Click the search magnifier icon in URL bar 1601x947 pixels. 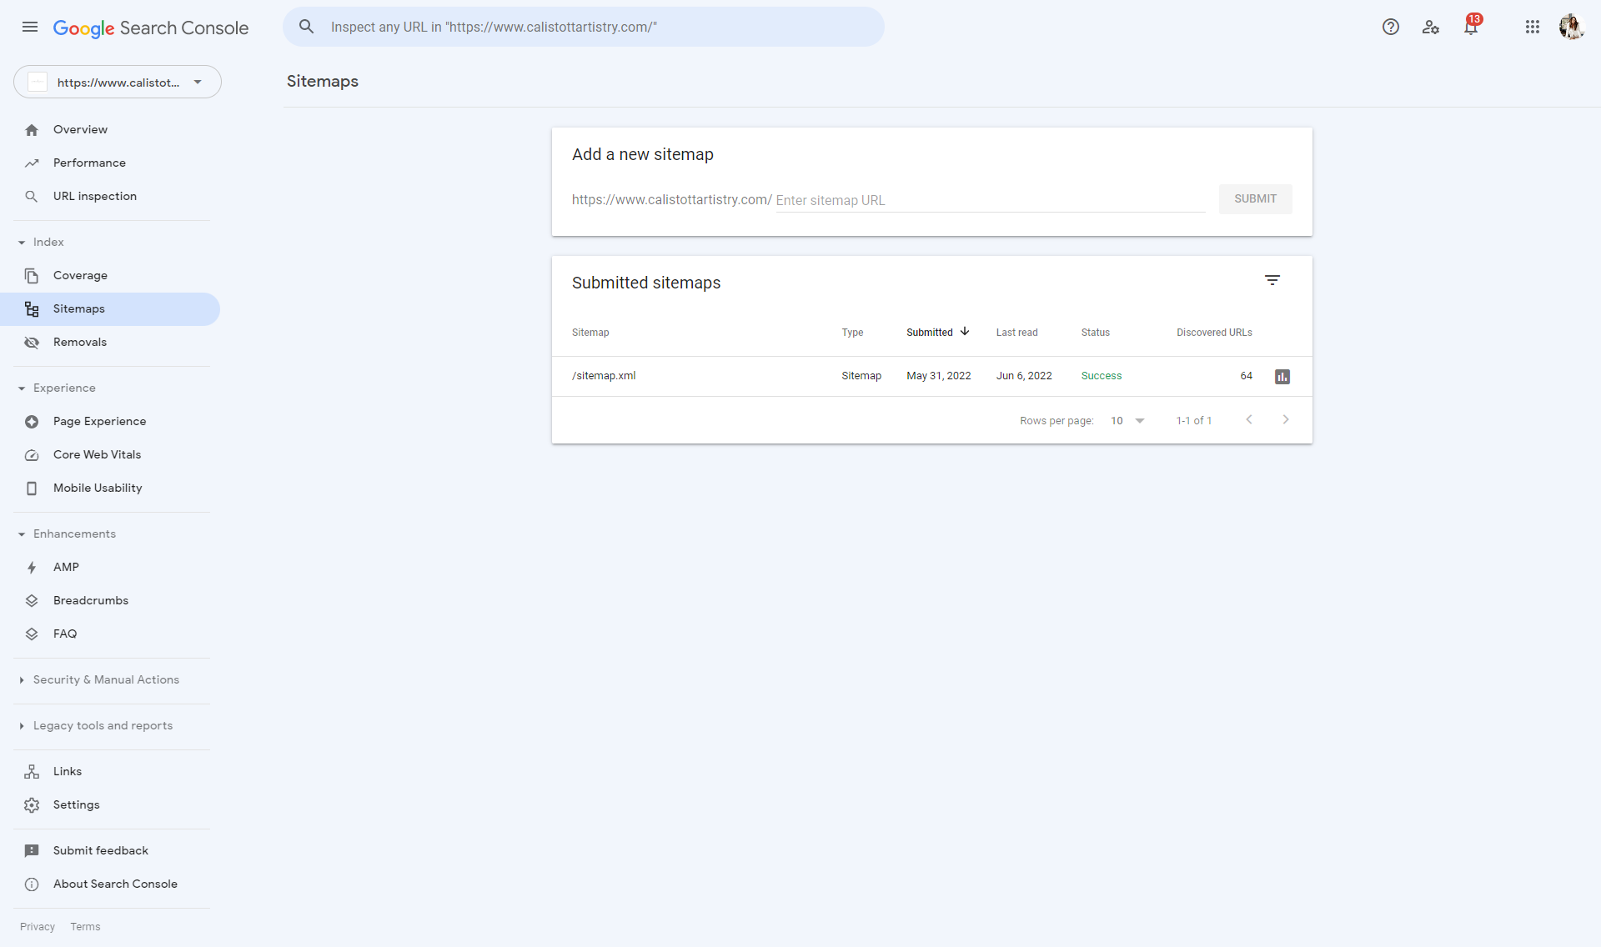[x=307, y=27]
